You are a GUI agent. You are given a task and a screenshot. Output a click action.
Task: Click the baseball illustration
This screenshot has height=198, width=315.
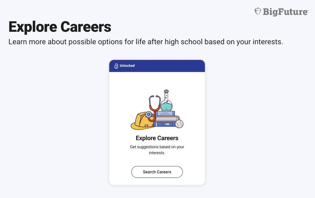tap(179, 124)
